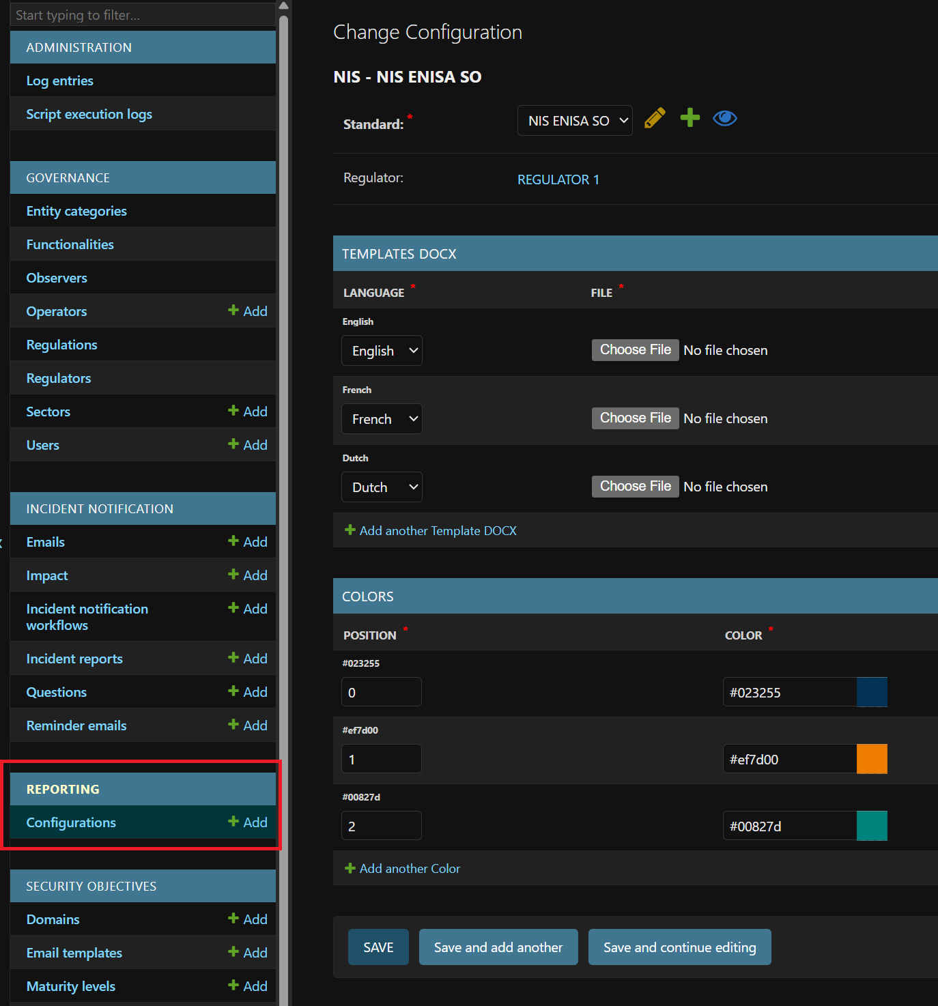Click Add another Color
Screen dimensions: 938x1006
pyautogui.click(x=403, y=868)
